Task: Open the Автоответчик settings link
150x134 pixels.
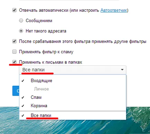Action: [x=114, y=10]
